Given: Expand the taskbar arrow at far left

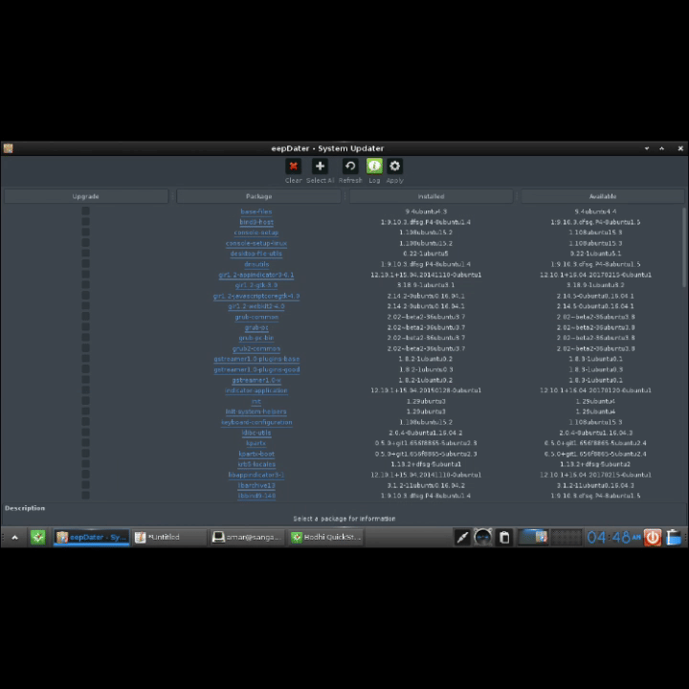Looking at the screenshot, I should point(14,537).
